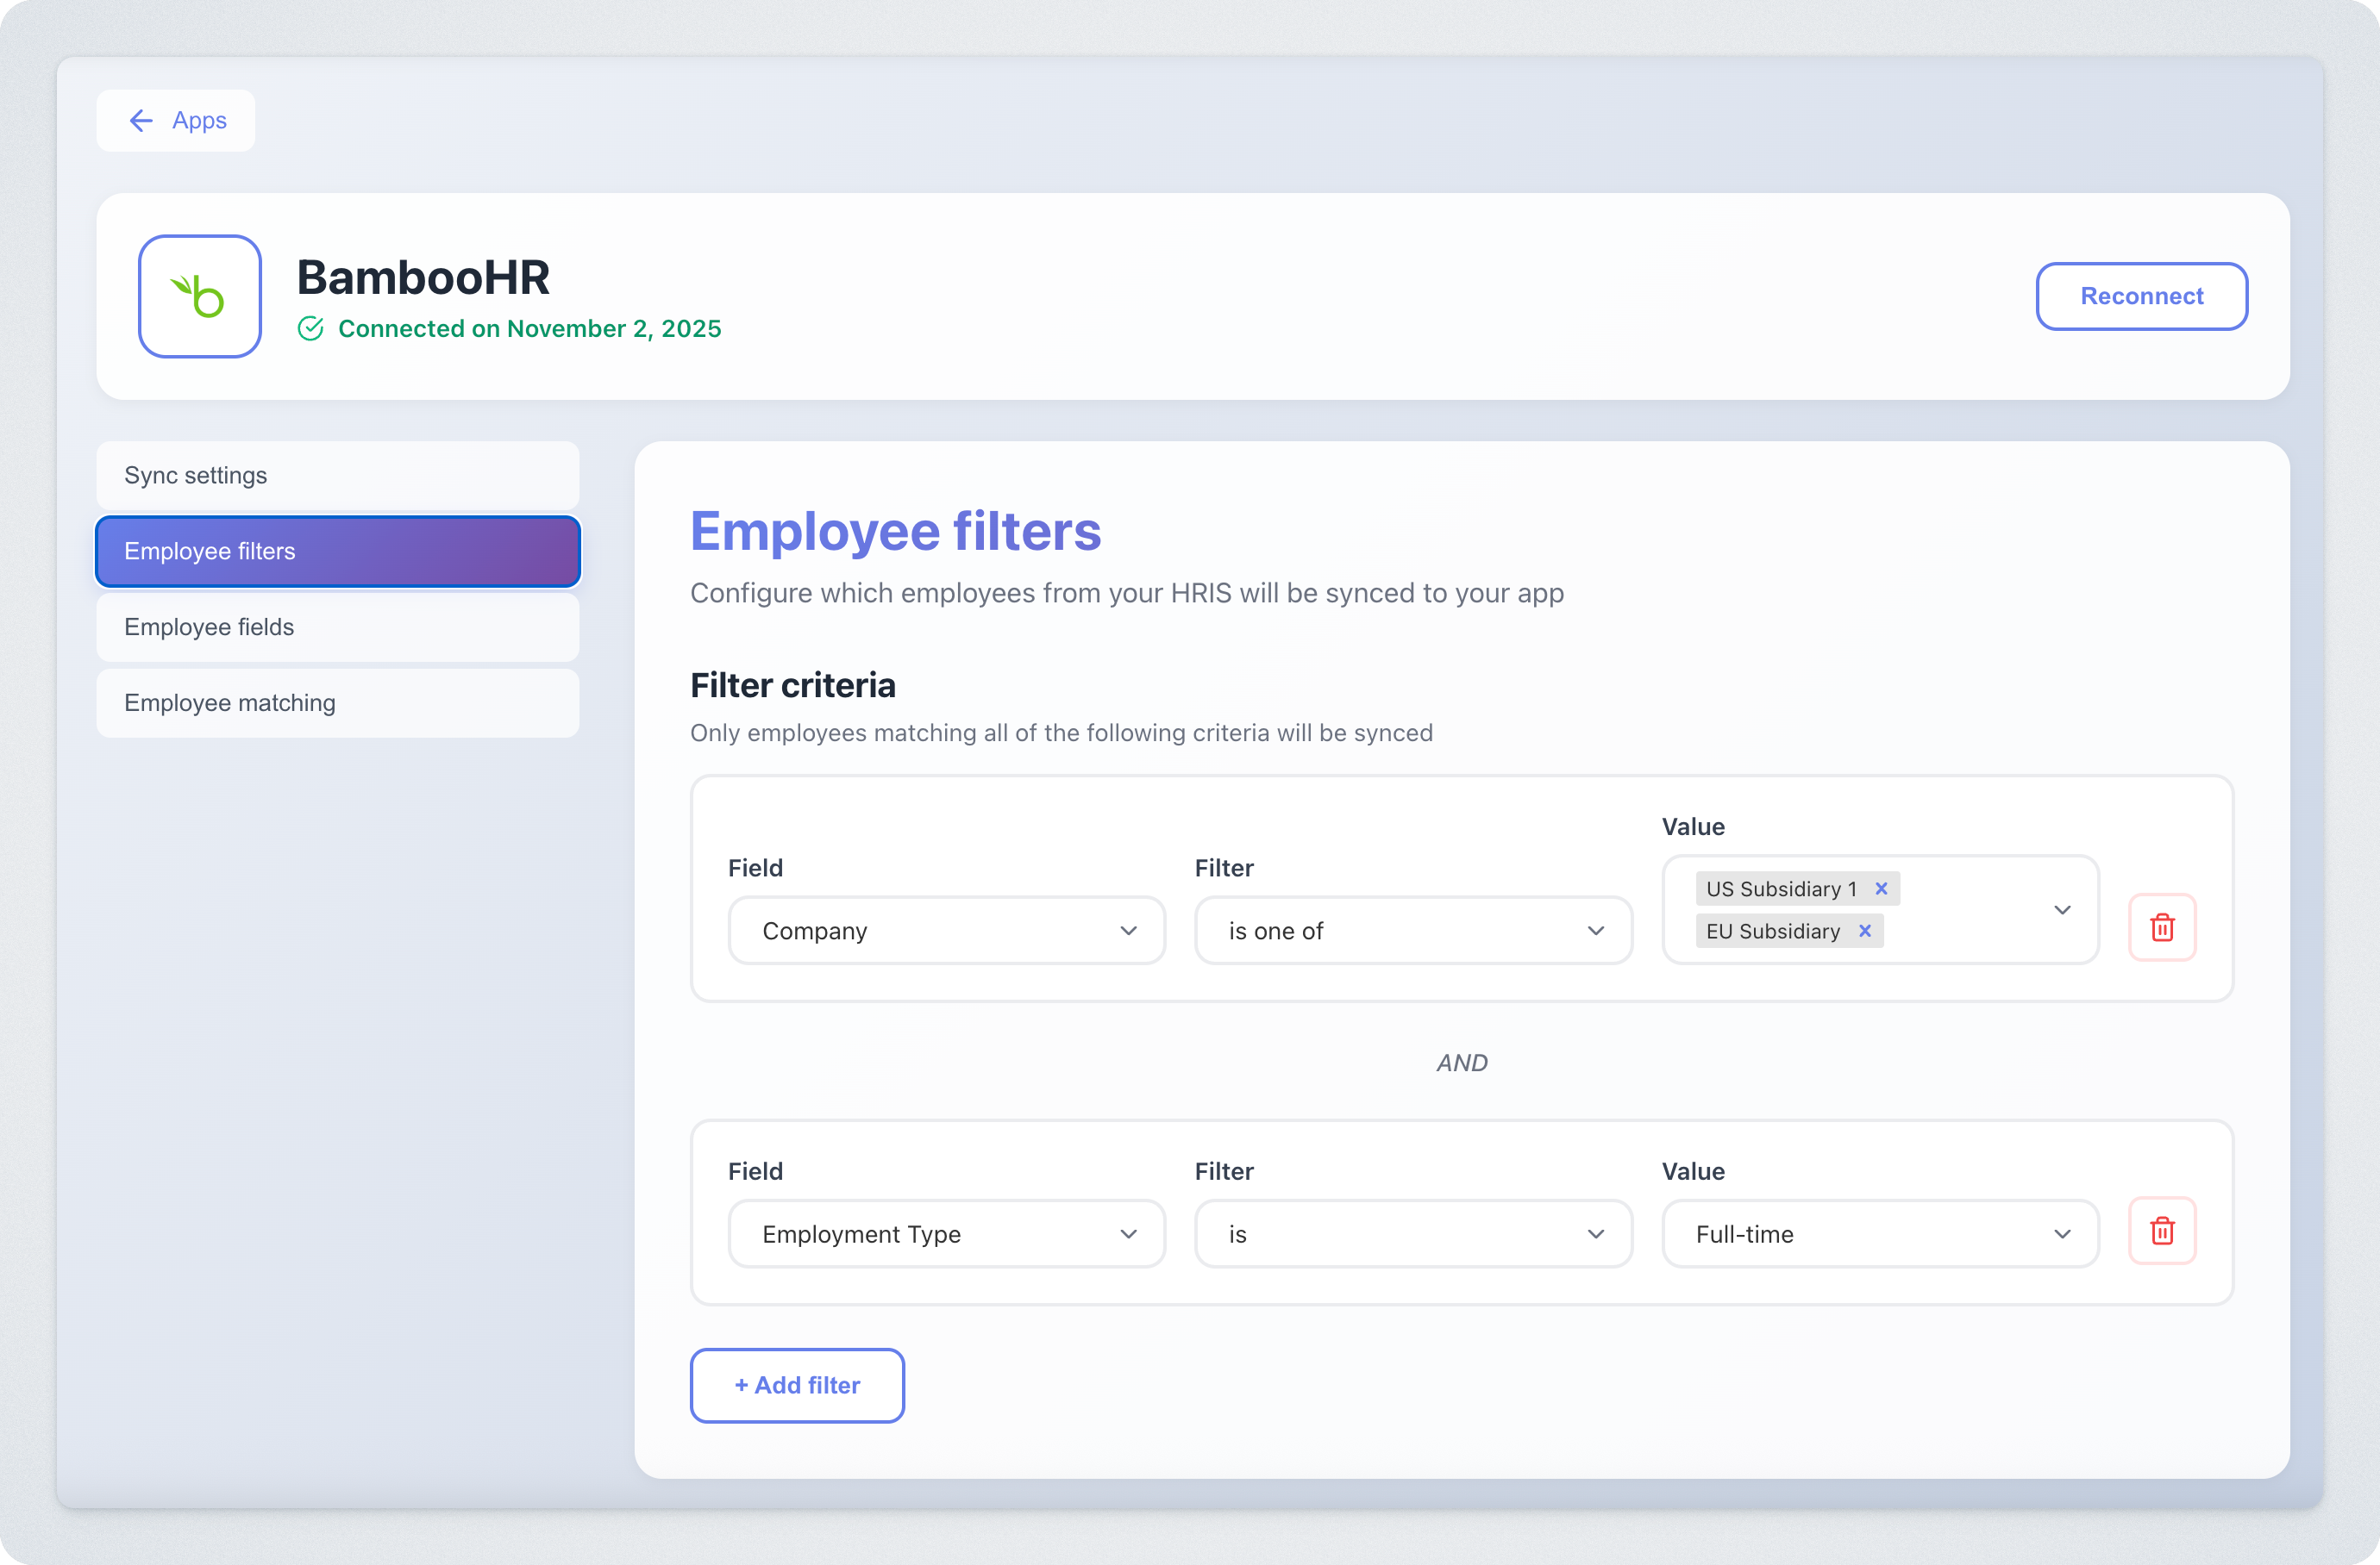Click the Add filter button
This screenshot has height=1565, width=2380.
pos(797,1385)
